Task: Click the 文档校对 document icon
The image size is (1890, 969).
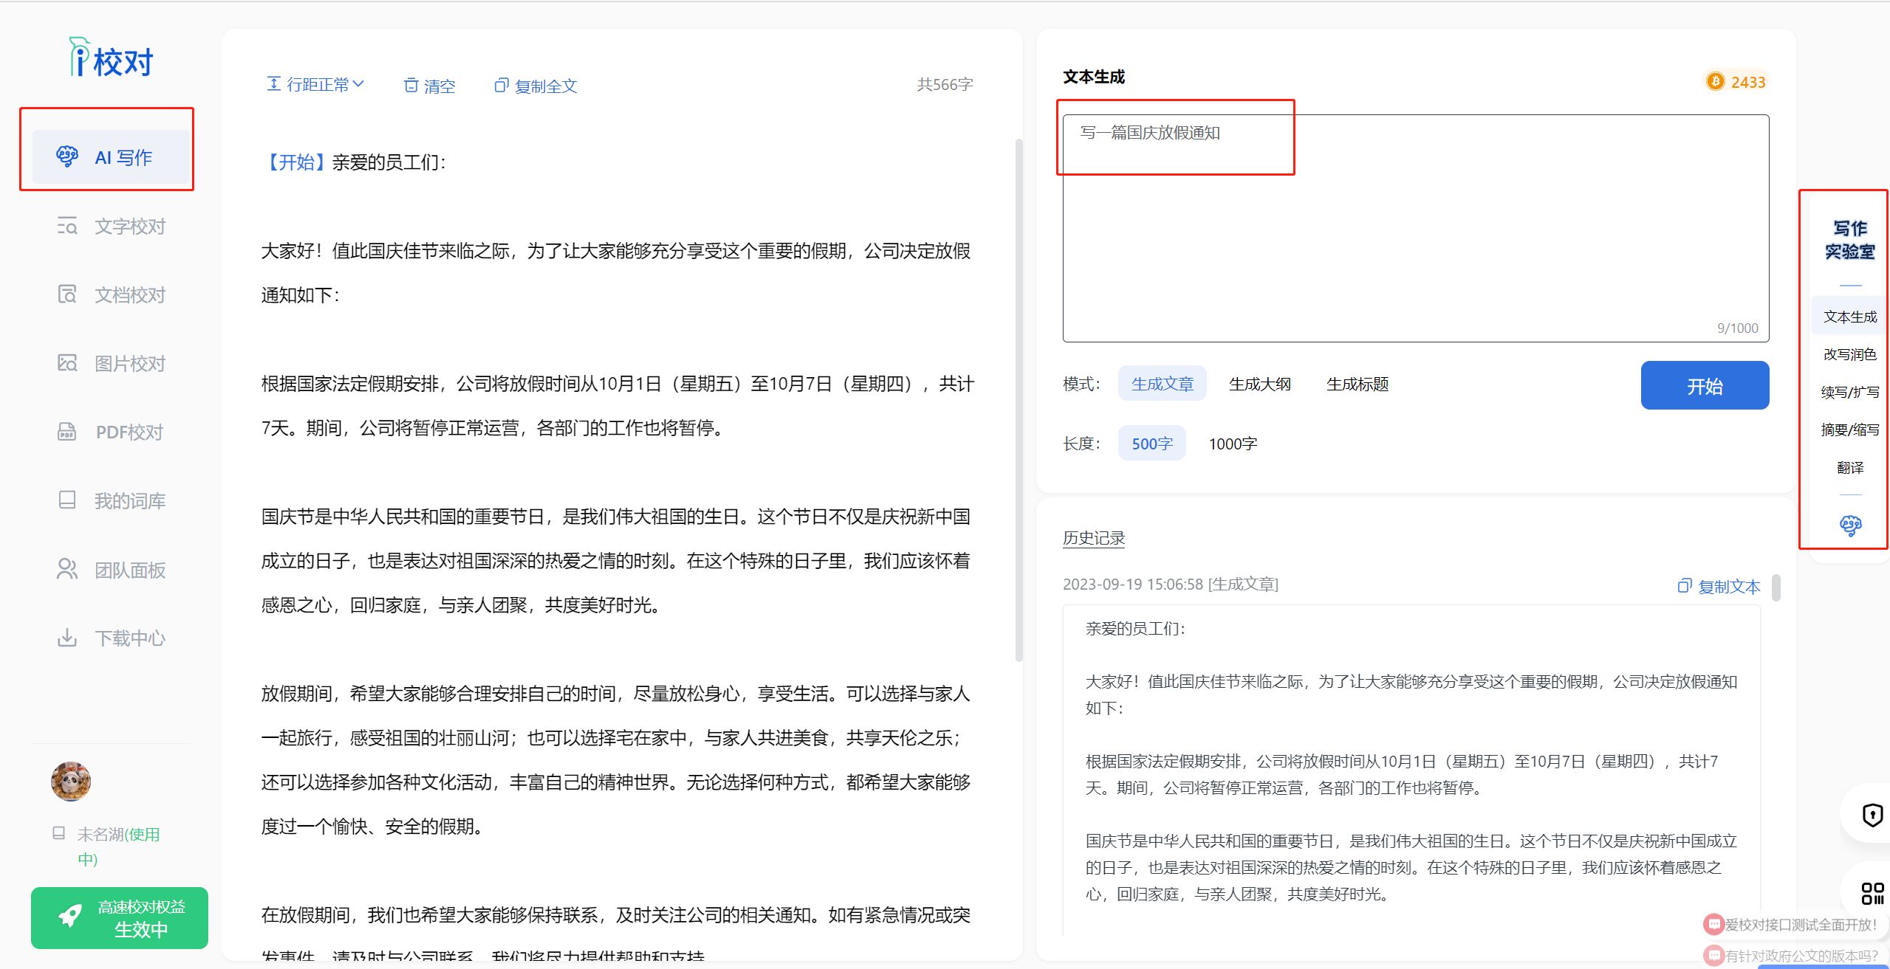Action: [67, 294]
